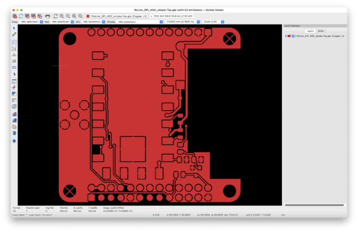Switch units to inches
Image resolution: width=358 pixels, height=232 pixels.
[14, 55]
